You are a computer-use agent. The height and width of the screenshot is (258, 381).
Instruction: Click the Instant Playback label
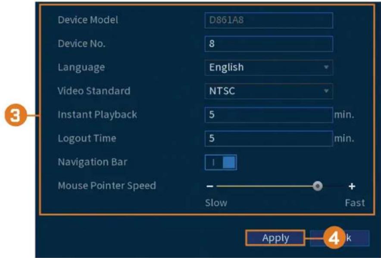point(97,114)
